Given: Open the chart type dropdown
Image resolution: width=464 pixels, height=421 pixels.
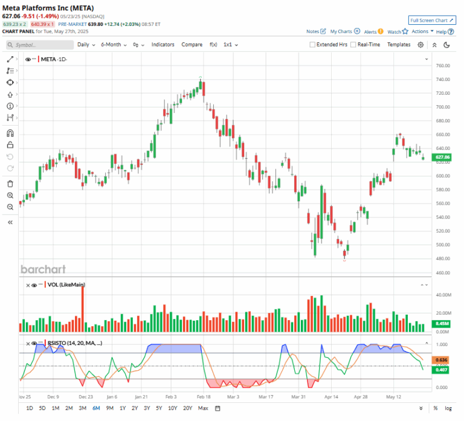Looking at the screenshot, I should click(x=138, y=45).
